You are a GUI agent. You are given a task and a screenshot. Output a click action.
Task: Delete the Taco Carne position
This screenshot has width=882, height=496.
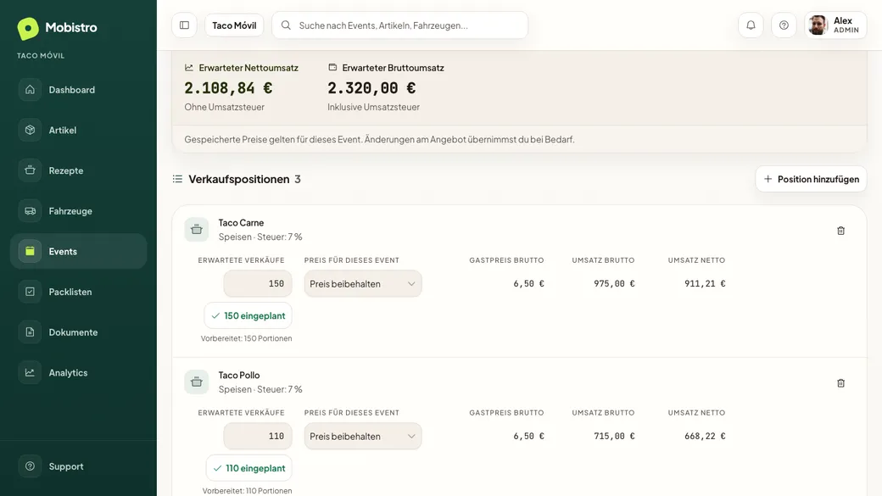[x=841, y=231]
